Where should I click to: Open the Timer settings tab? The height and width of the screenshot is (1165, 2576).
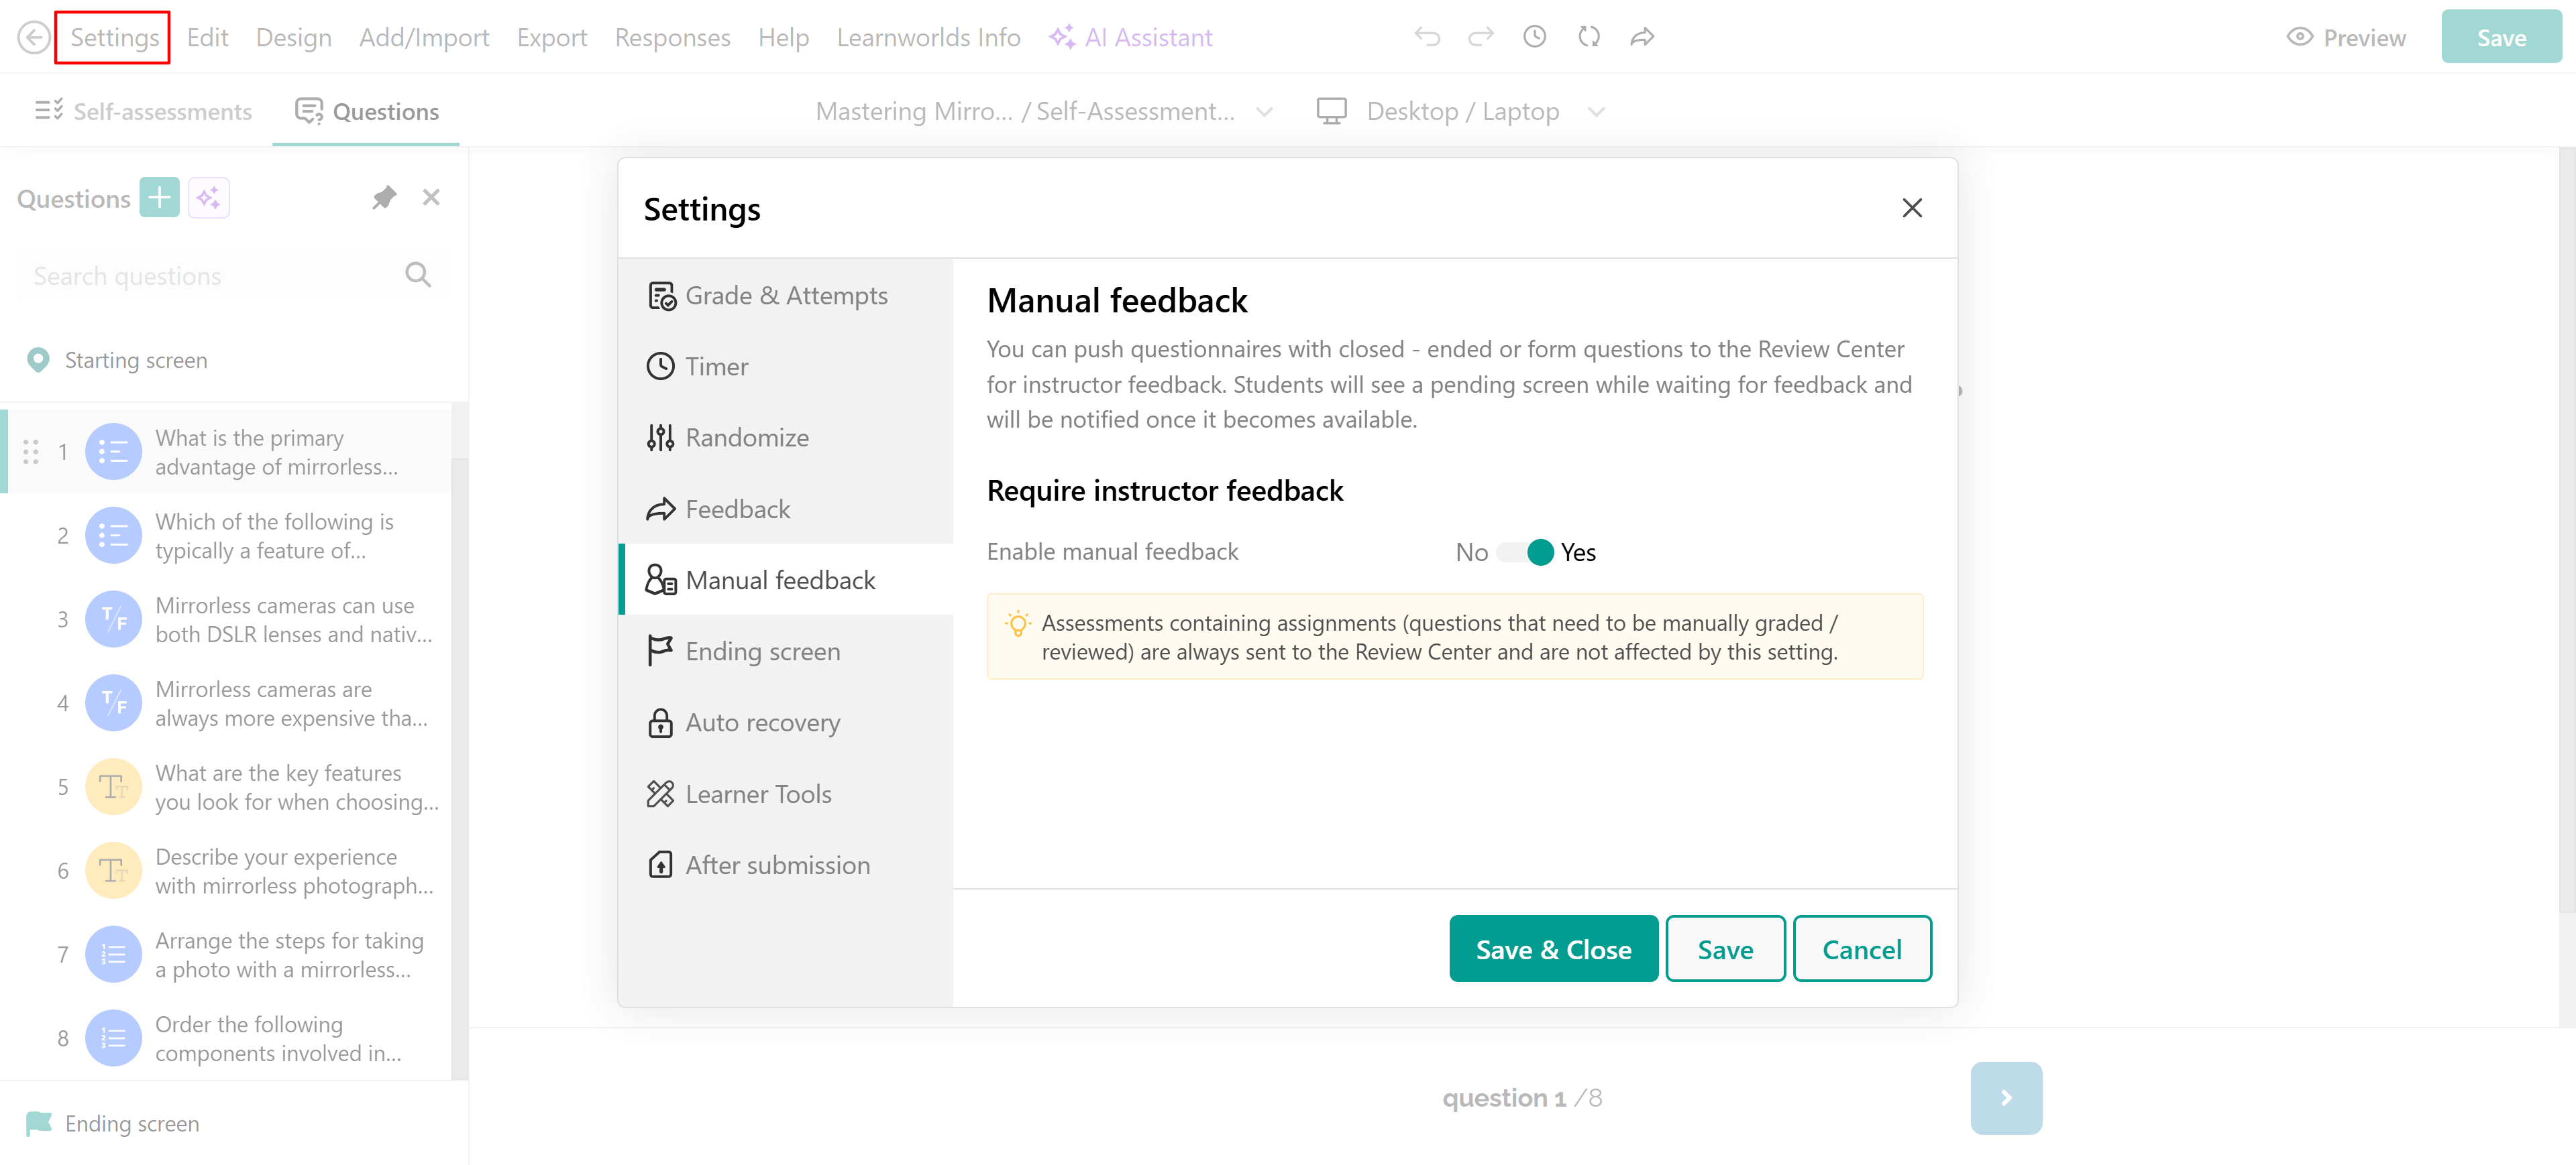pyautogui.click(x=716, y=367)
